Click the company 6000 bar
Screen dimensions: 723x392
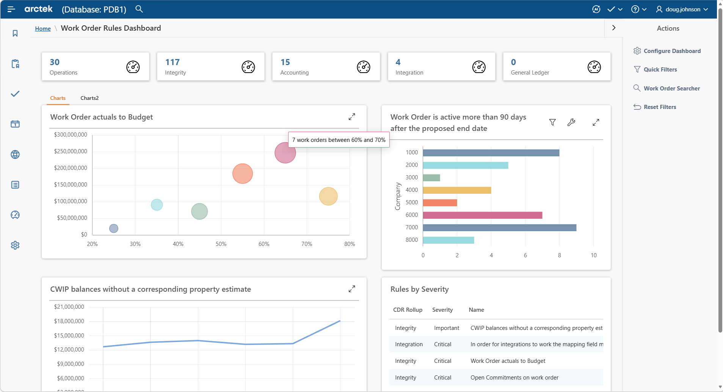pyautogui.click(x=483, y=215)
